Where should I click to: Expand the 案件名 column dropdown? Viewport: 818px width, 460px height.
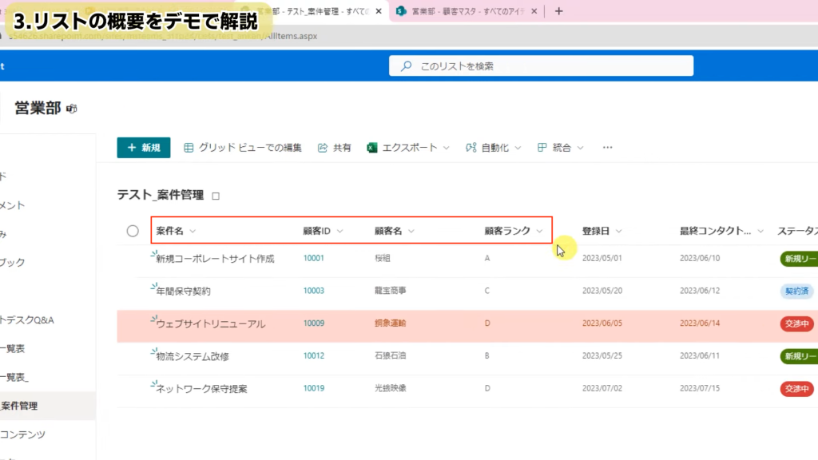[x=193, y=231]
